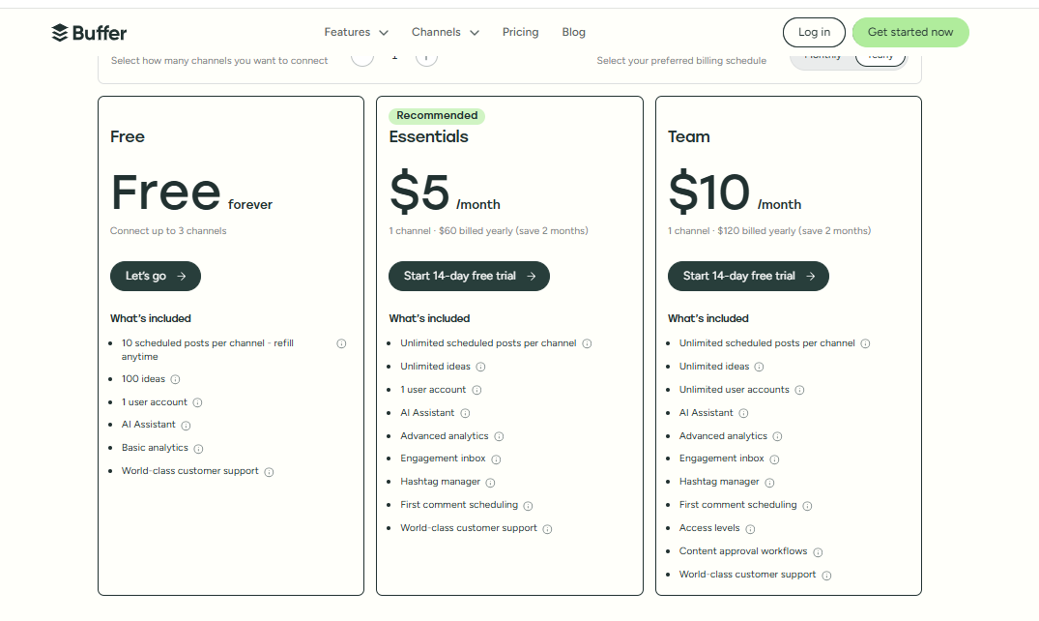Open the Channels dropdown menu
Screen dimensions: 1039x621
445,32
